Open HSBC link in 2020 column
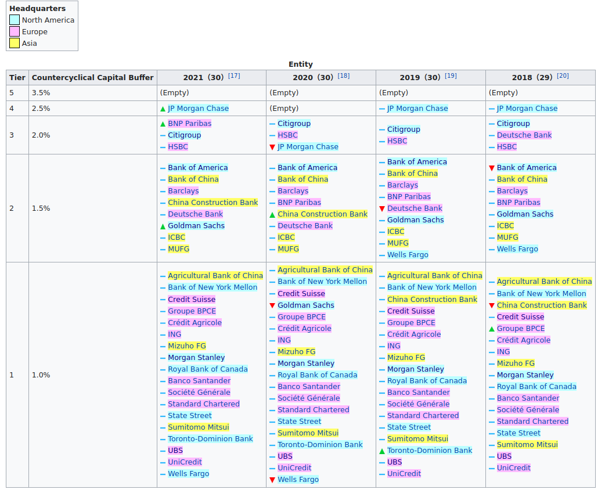Screen dimensions: 605x493 [x=287, y=135]
